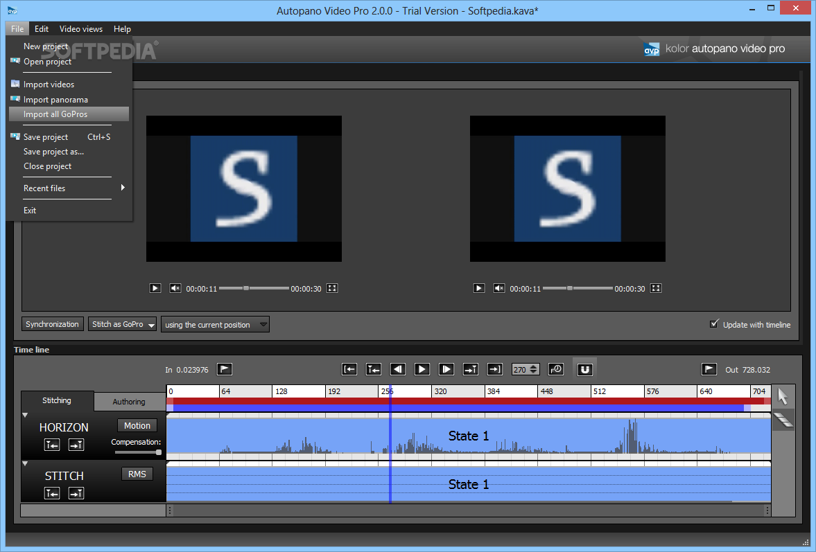Select the razor cut timeline tool
816x552 pixels.
(x=783, y=420)
